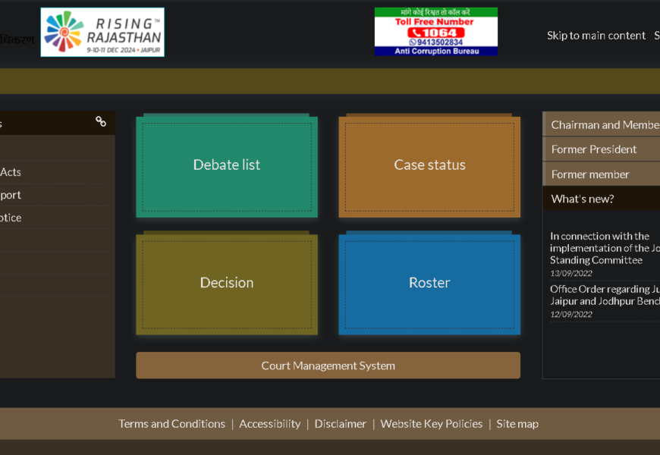Switch to the Chairman and Members tab
660x455 pixels.
604,124
